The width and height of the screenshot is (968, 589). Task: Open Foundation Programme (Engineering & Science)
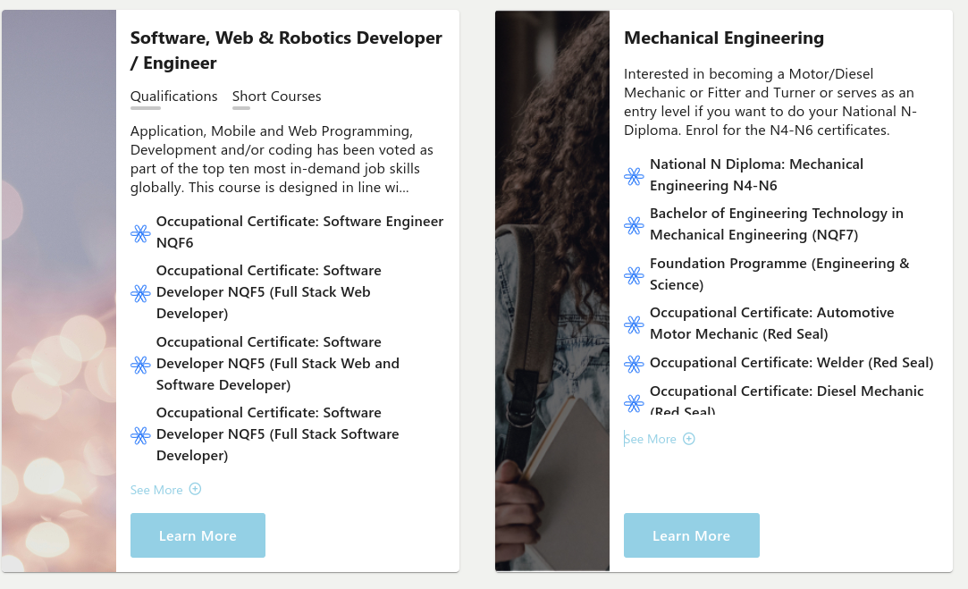point(779,274)
